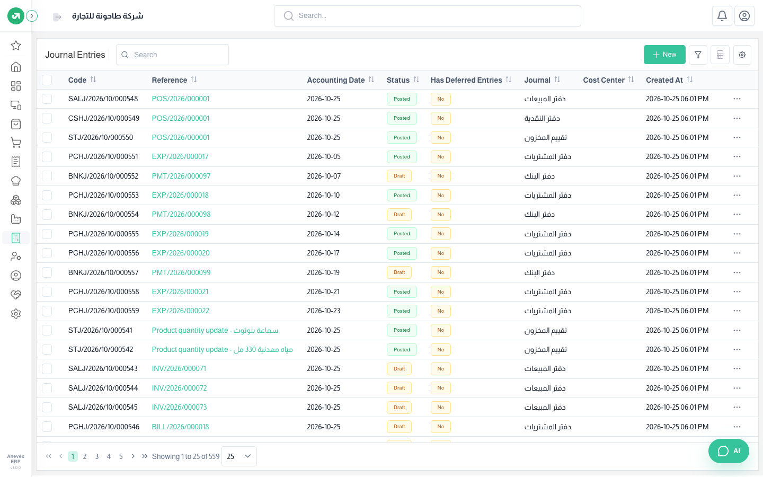The height and width of the screenshot is (477, 763).
Task: Open the notifications bell
Action: pos(722,16)
